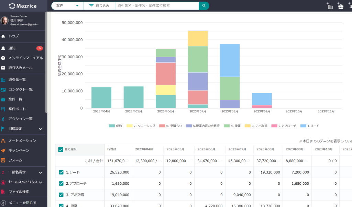Focus the deal search input field
The image size is (352, 207).
[157, 6]
